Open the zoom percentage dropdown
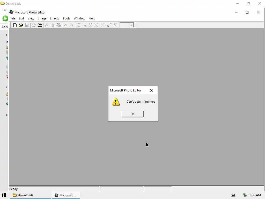This screenshot has height=199, width=265. [x=131, y=25]
